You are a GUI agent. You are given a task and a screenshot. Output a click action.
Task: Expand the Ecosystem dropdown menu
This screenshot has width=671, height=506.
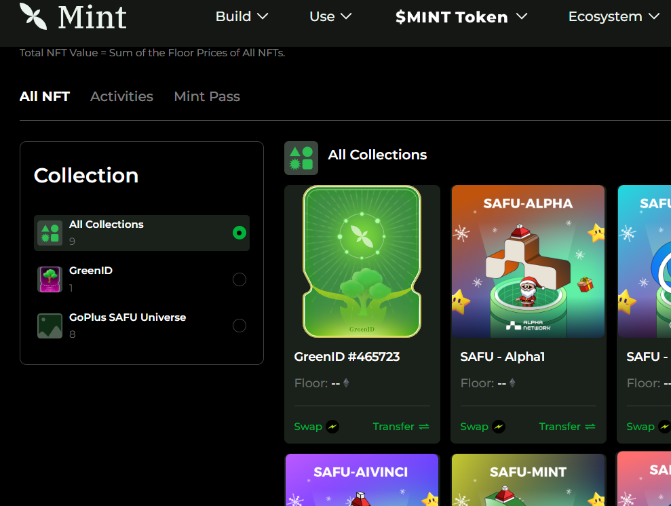click(613, 16)
